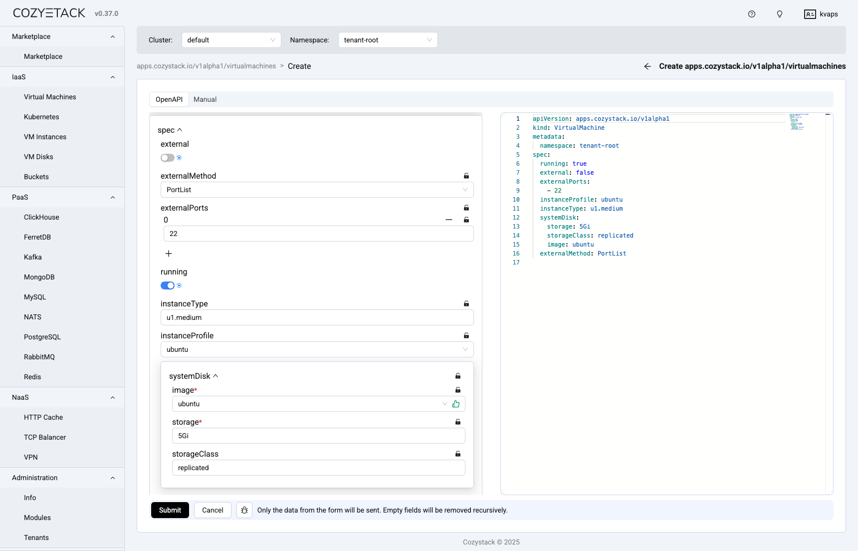Click the help question-mark icon in top bar
Image resolution: width=858 pixels, height=551 pixels.
coord(751,14)
